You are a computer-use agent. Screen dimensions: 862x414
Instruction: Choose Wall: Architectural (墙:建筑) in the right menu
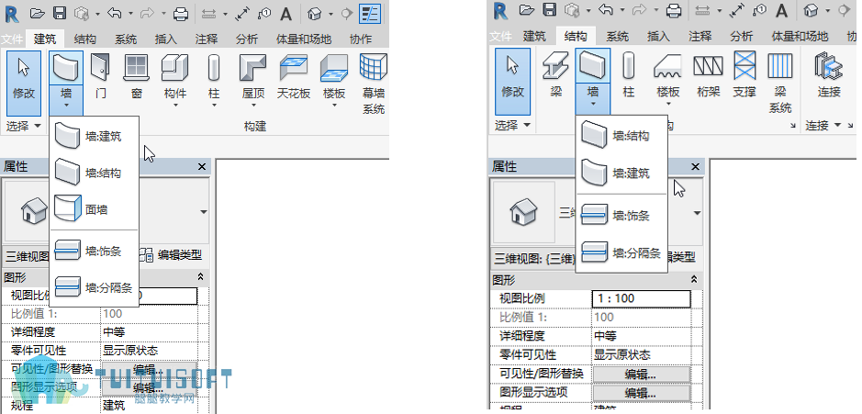pyautogui.click(x=621, y=173)
